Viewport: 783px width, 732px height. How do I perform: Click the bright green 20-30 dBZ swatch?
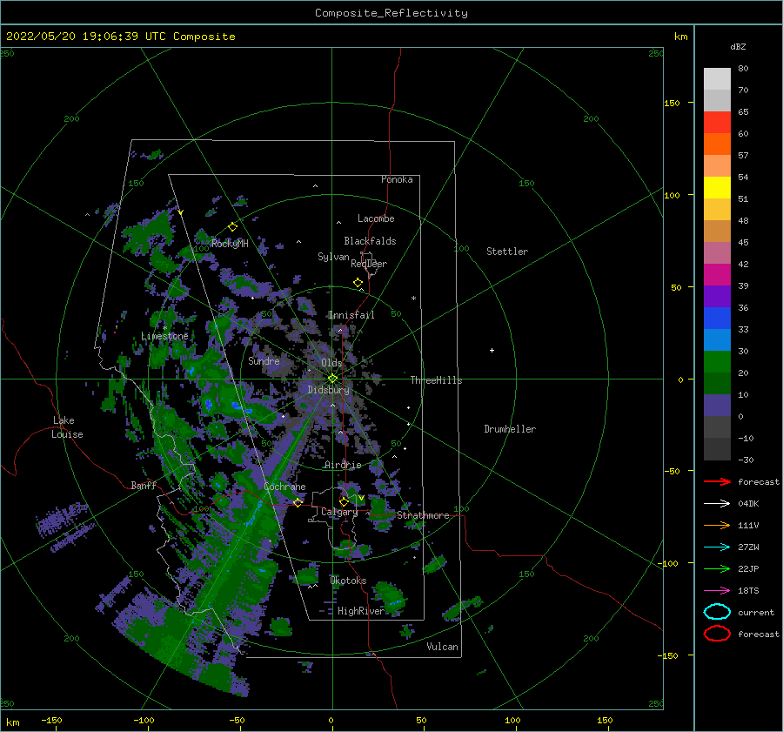717,362
